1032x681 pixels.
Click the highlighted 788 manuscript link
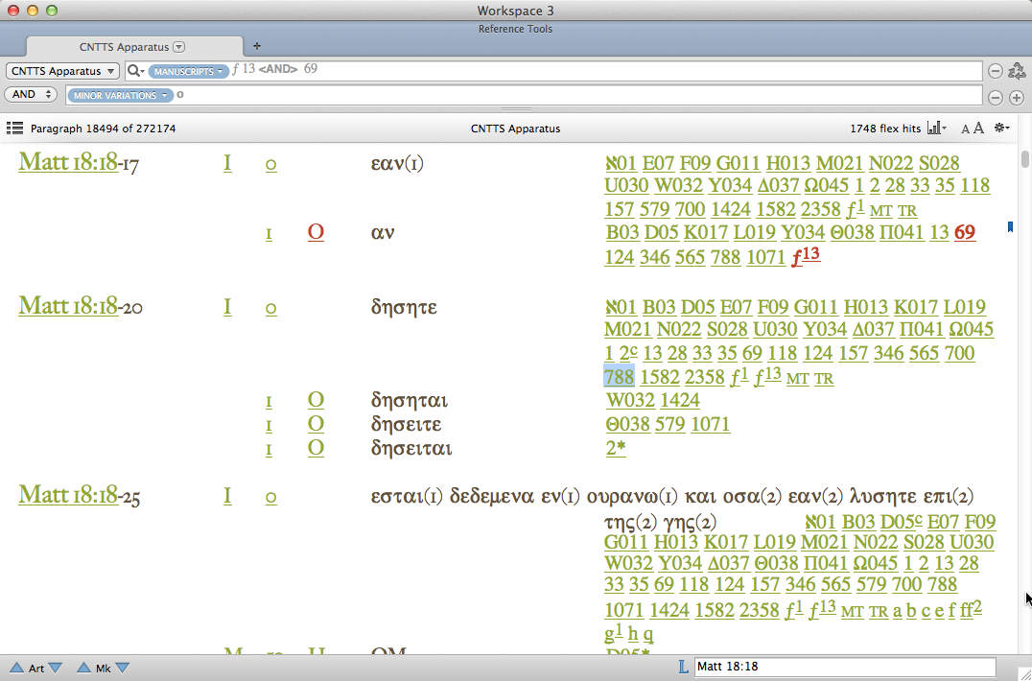tap(619, 377)
